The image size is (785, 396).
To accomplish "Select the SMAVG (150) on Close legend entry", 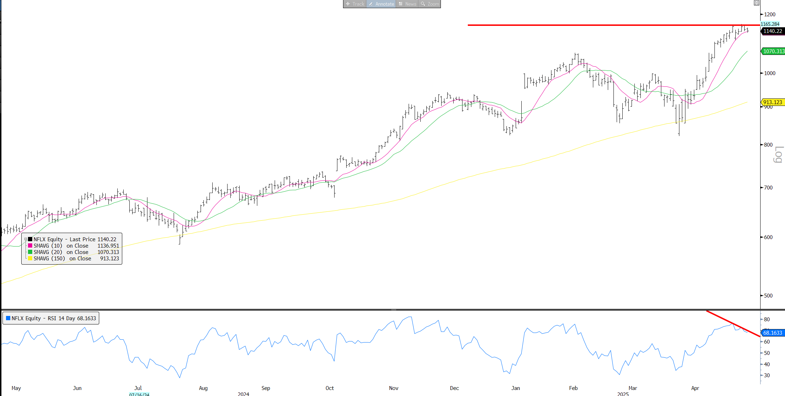I will 62,259.
